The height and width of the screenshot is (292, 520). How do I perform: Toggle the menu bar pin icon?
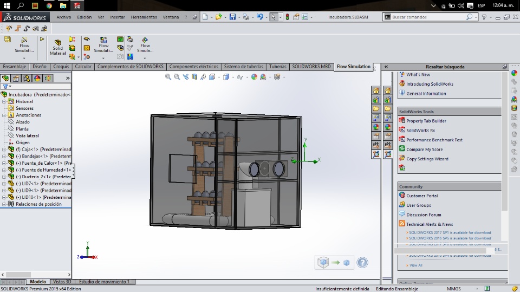(x=195, y=17)
